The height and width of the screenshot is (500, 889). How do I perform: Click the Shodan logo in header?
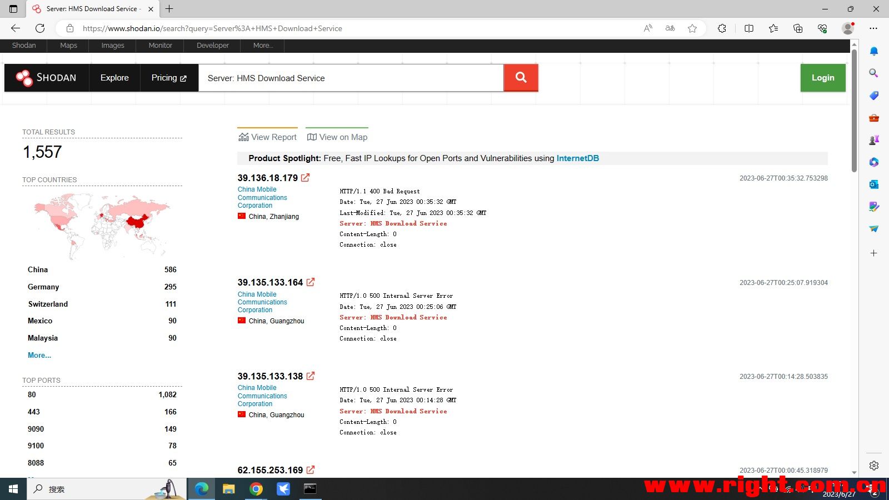[x=46, y=78]
